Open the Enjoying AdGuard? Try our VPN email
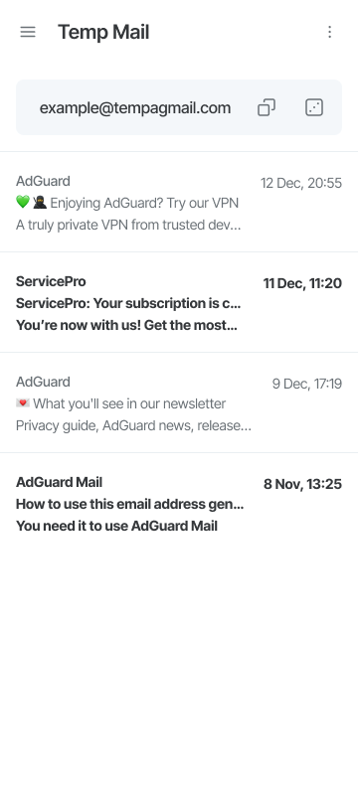The image size is (358, 795). (179, 203)
